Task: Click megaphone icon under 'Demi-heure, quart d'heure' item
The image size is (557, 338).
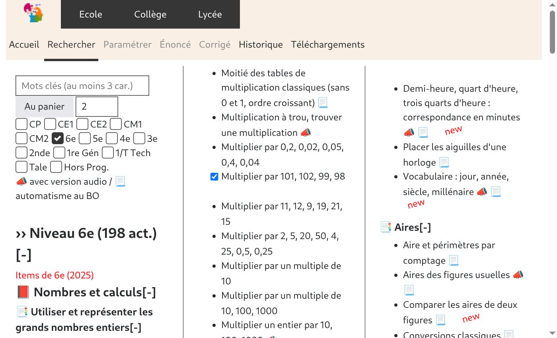Action: (x=409, y=133)
